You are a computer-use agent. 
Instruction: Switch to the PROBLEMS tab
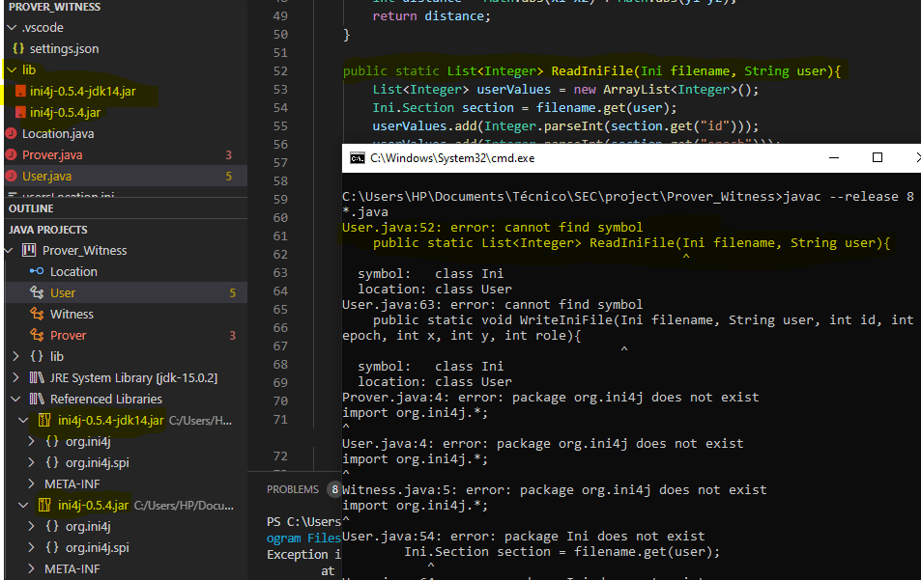[x=293, y=489]
